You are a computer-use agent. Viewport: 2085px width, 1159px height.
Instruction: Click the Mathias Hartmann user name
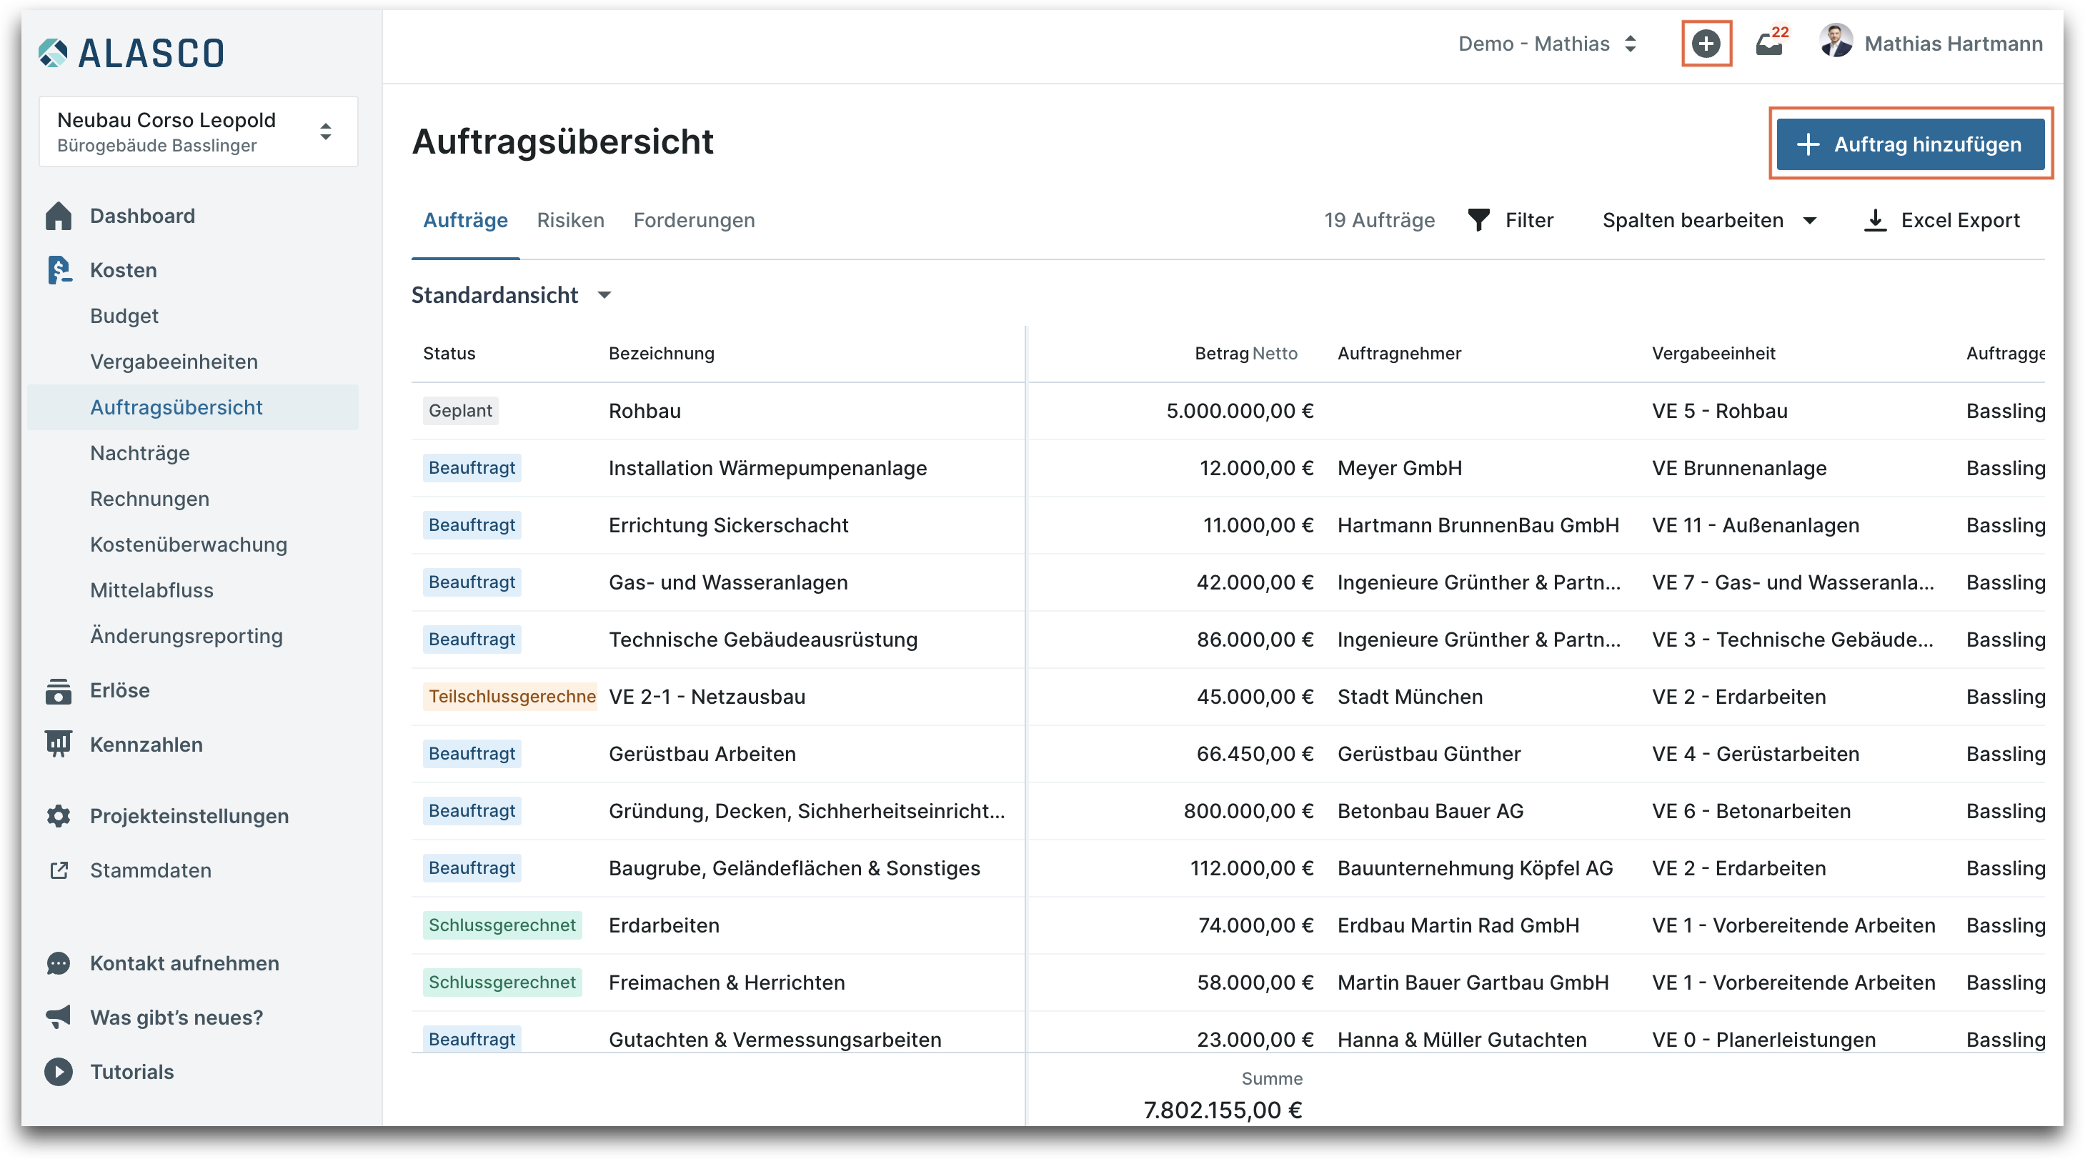[x=1953, y=44]
